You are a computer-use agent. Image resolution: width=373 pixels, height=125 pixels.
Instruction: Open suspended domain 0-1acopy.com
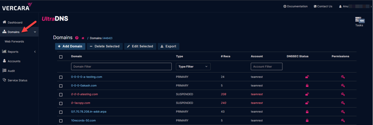pyautogui.click(x=81, y=103)
